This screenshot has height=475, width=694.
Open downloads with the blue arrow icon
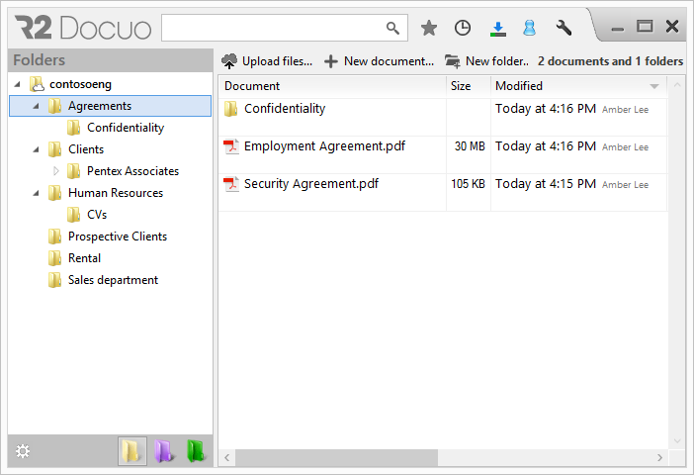[x=498, y=29]
